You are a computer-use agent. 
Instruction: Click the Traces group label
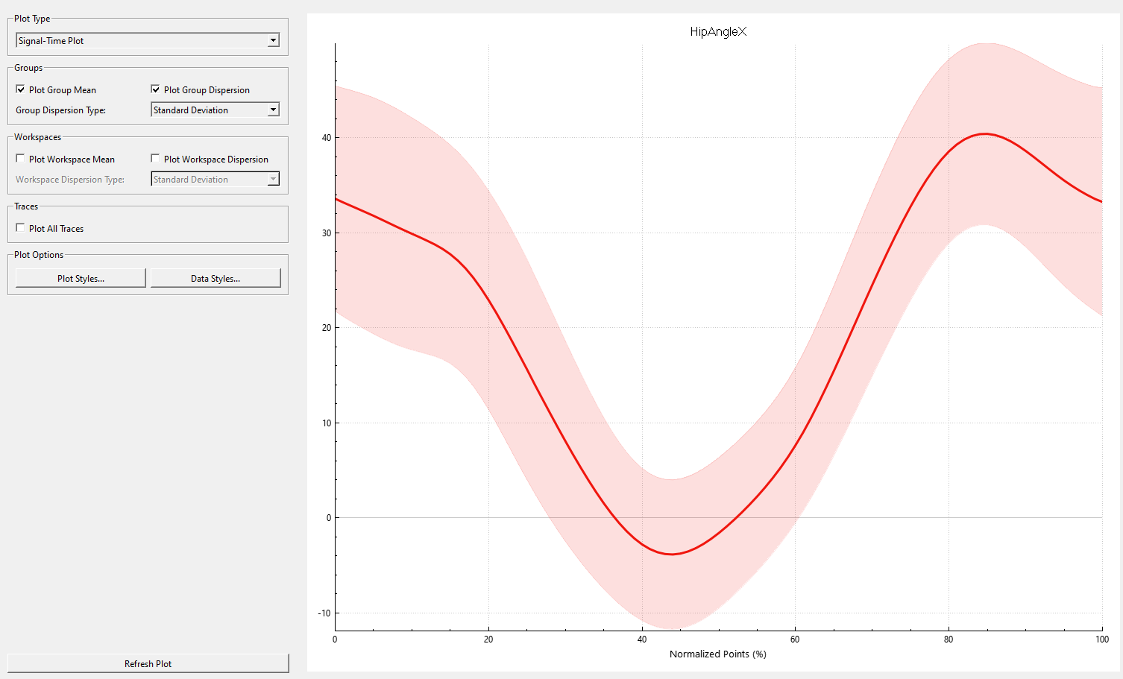(x=26, y=206)
